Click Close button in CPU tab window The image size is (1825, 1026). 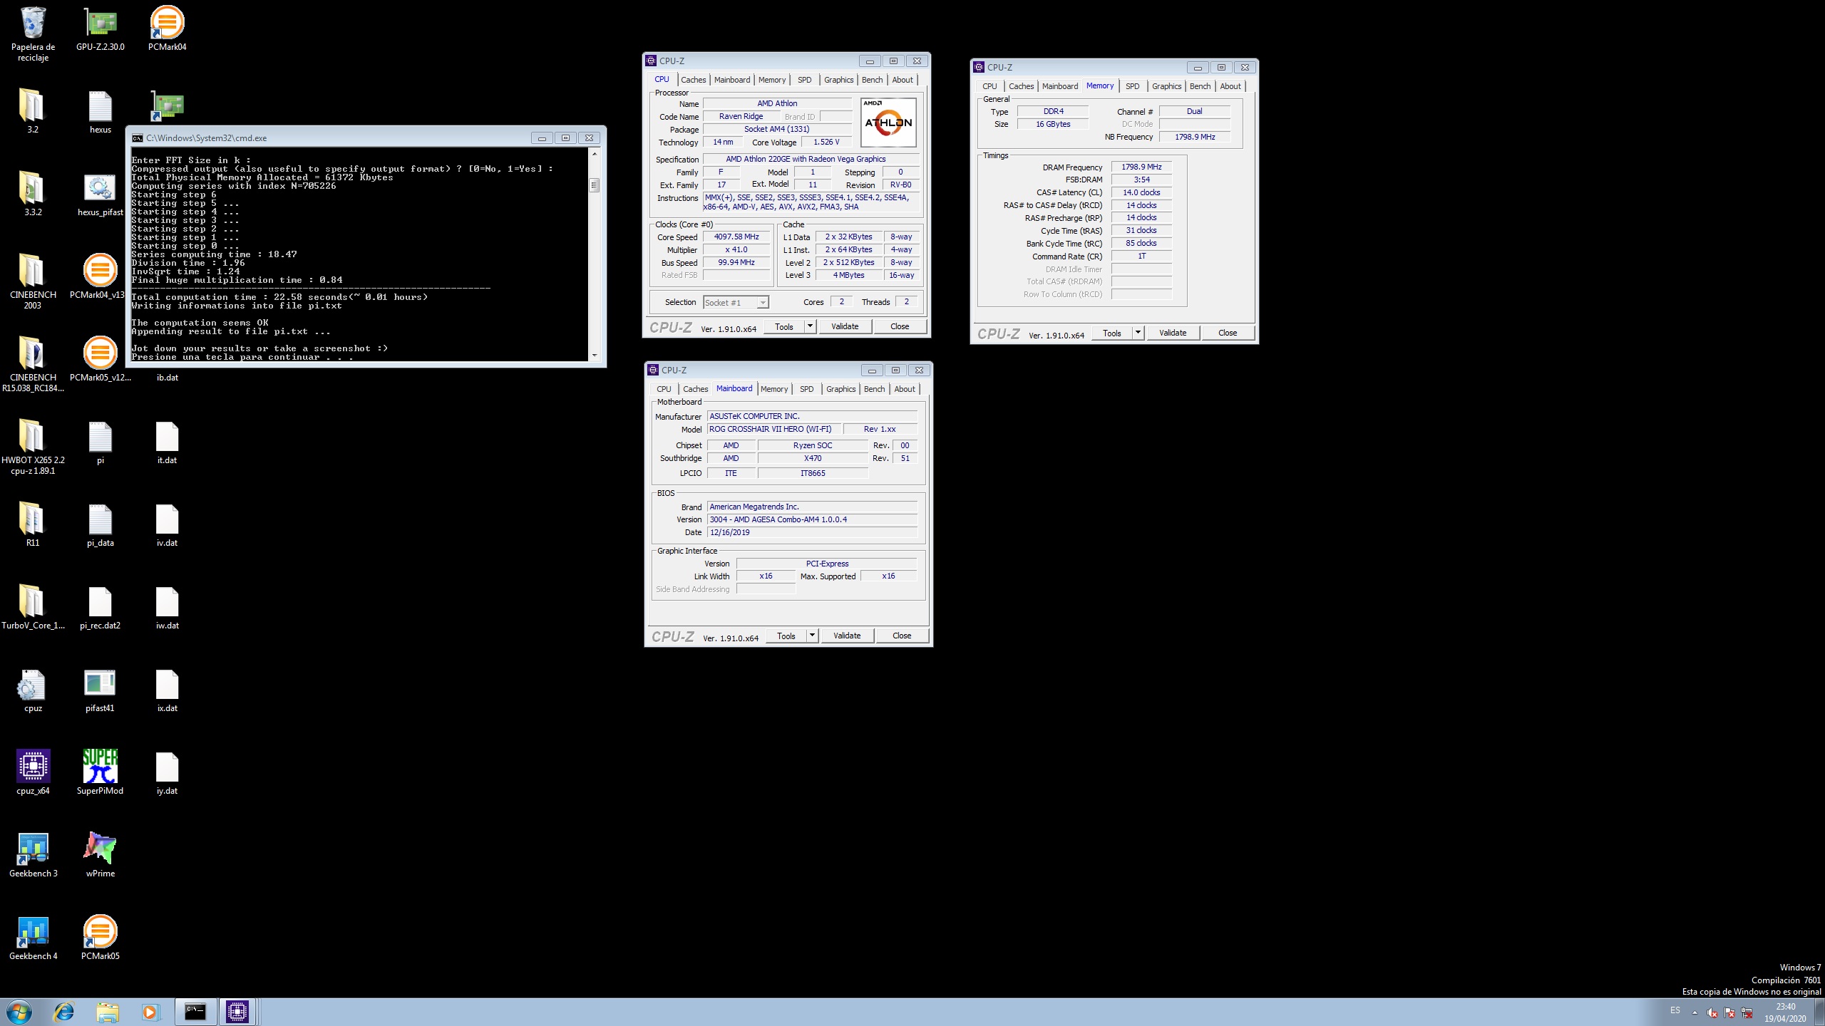tap(900, 326)
